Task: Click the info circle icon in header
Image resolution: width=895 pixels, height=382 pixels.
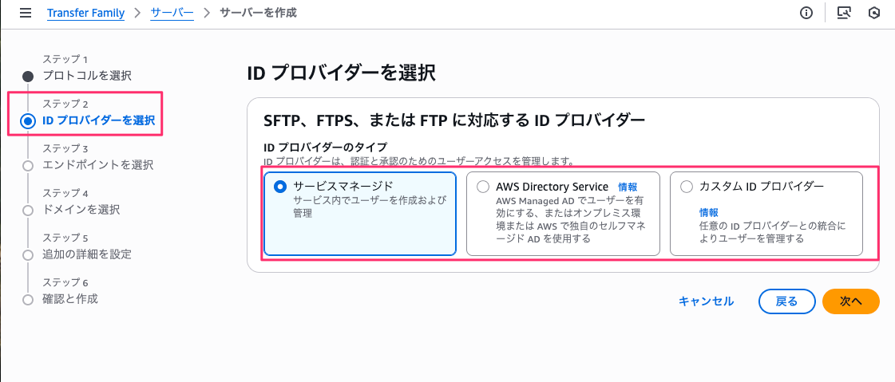Action: [806, 13]
